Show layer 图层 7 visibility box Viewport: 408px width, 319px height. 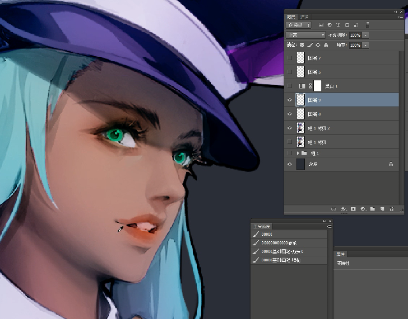pyautogui.click(x=290, y=58)
